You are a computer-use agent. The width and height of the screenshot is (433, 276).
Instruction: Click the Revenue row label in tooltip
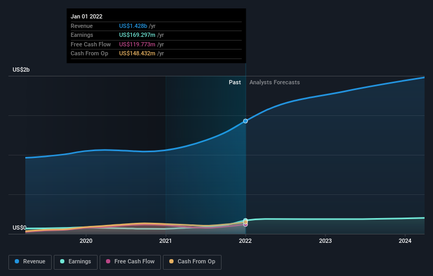coord(82,26)
